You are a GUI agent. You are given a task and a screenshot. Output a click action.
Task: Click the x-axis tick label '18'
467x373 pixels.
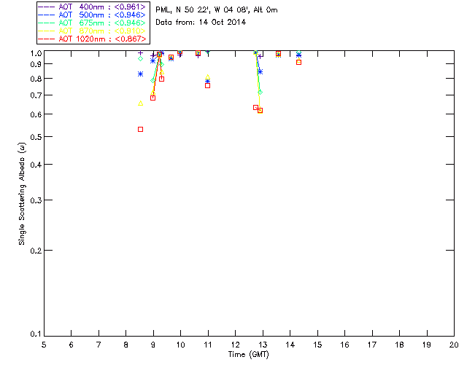tap(399, 345)
